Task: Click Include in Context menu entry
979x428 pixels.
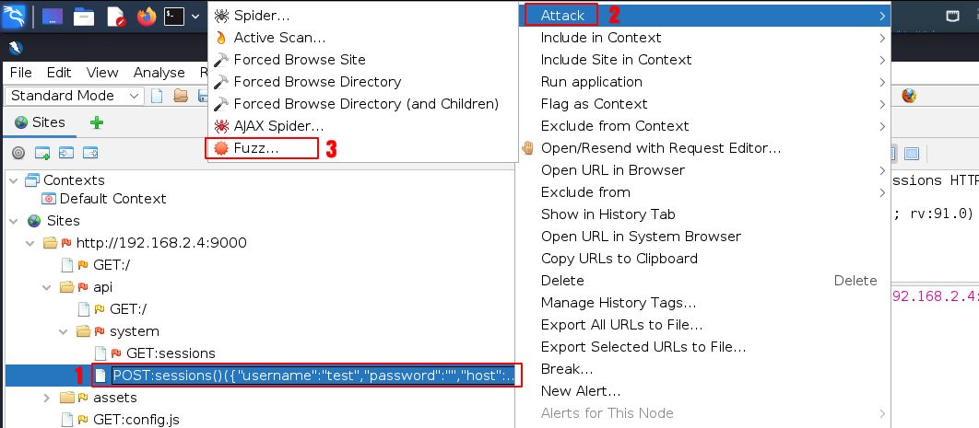Action: [x=600, y=38]
